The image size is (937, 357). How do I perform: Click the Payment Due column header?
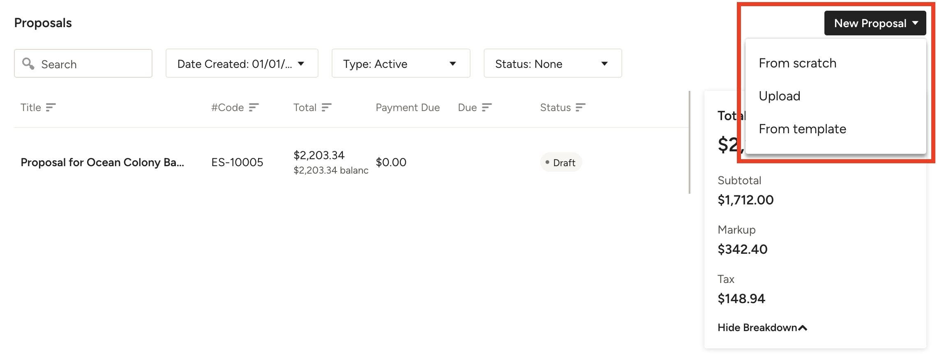pos(408,107)
